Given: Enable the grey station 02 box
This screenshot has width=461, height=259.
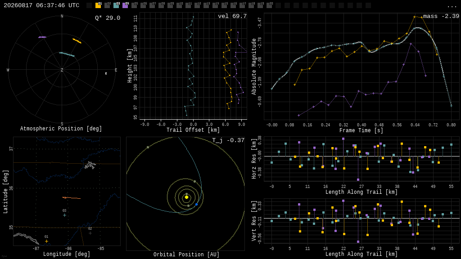Looking at the screenshot, I should [107, 5].
